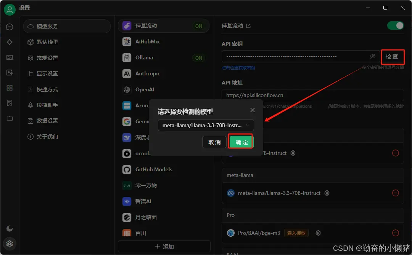
Task: Open settings gear beside 7B-Instruct
Action: pos(293,153)
